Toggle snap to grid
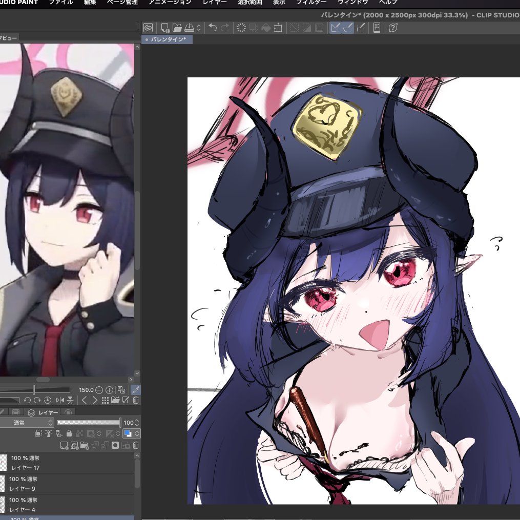Screen dimensions: 520x520 point(361,28)
